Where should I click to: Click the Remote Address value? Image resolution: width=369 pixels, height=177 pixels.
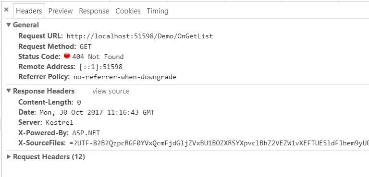[101, 67]
